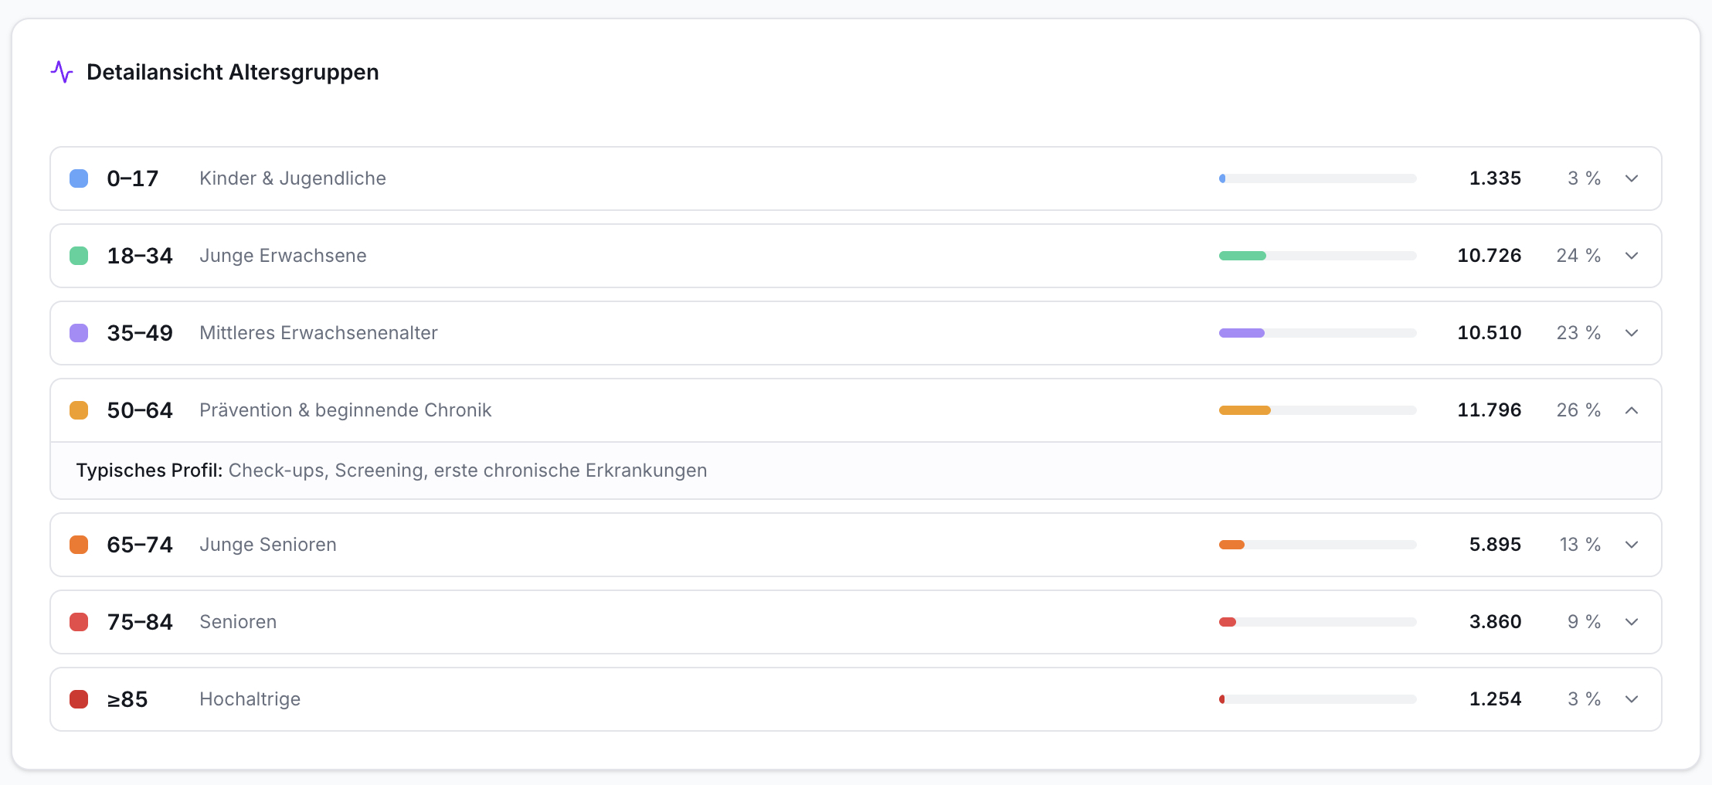The width and height of the screenshot is (1712, 785).
Task: Expand the 18–34 Junge Erwachsene row chevron
Action: 1632,256
